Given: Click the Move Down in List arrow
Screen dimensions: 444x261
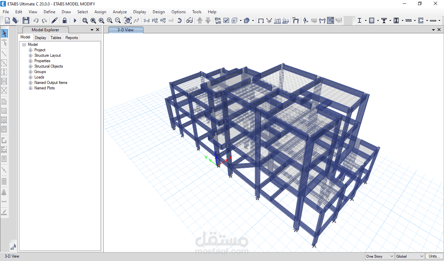Looking at the screenshot, I should click(x=208, y=20).
